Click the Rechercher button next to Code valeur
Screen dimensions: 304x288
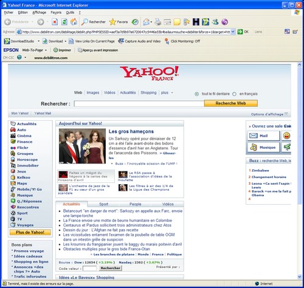[x=111, y=268]
